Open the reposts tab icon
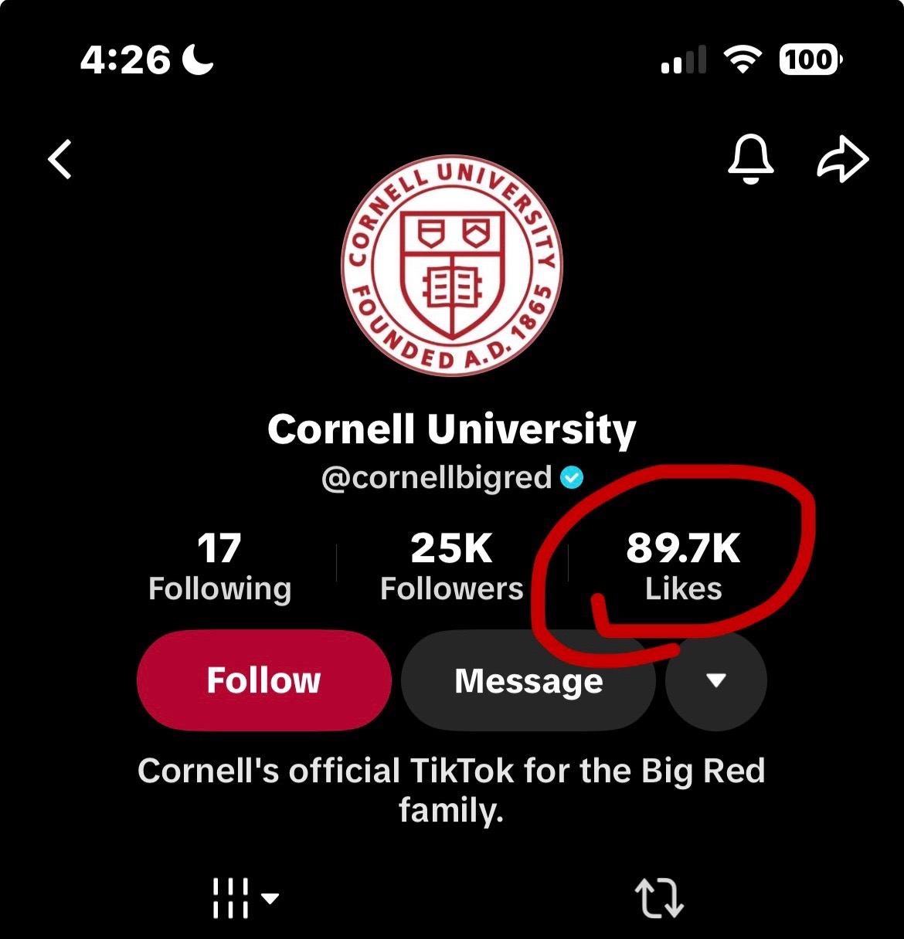The height and width of the screenshot is (939, 904). click(659, 898)
